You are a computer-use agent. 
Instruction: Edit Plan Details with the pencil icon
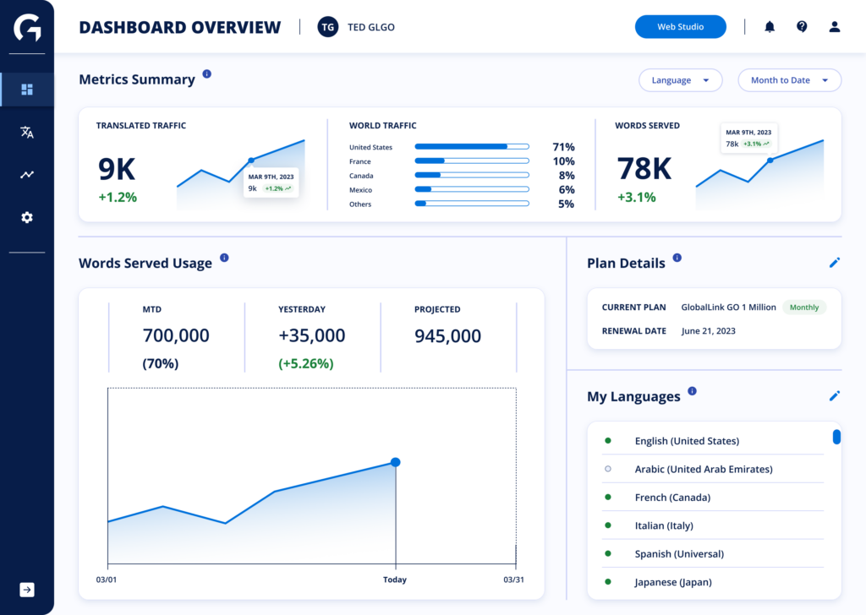[835, 263]
